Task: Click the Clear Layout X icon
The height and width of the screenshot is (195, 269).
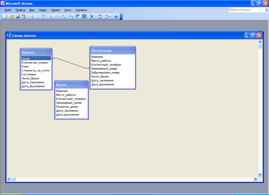Action: coord(92,17)
